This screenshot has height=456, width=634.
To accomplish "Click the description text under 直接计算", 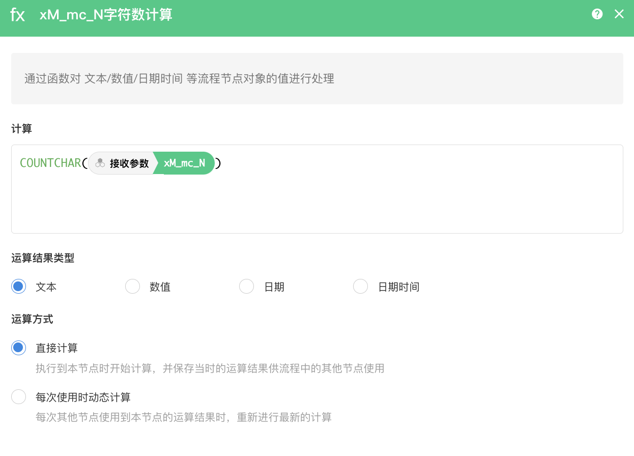I will (210, 368).
